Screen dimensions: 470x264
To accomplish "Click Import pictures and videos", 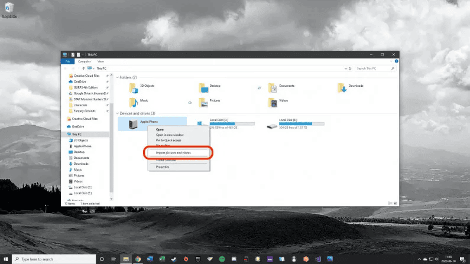I will coord(177,152).
